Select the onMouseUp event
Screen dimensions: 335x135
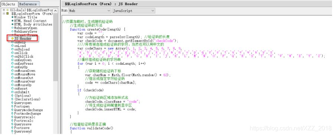tap(23, 85)
